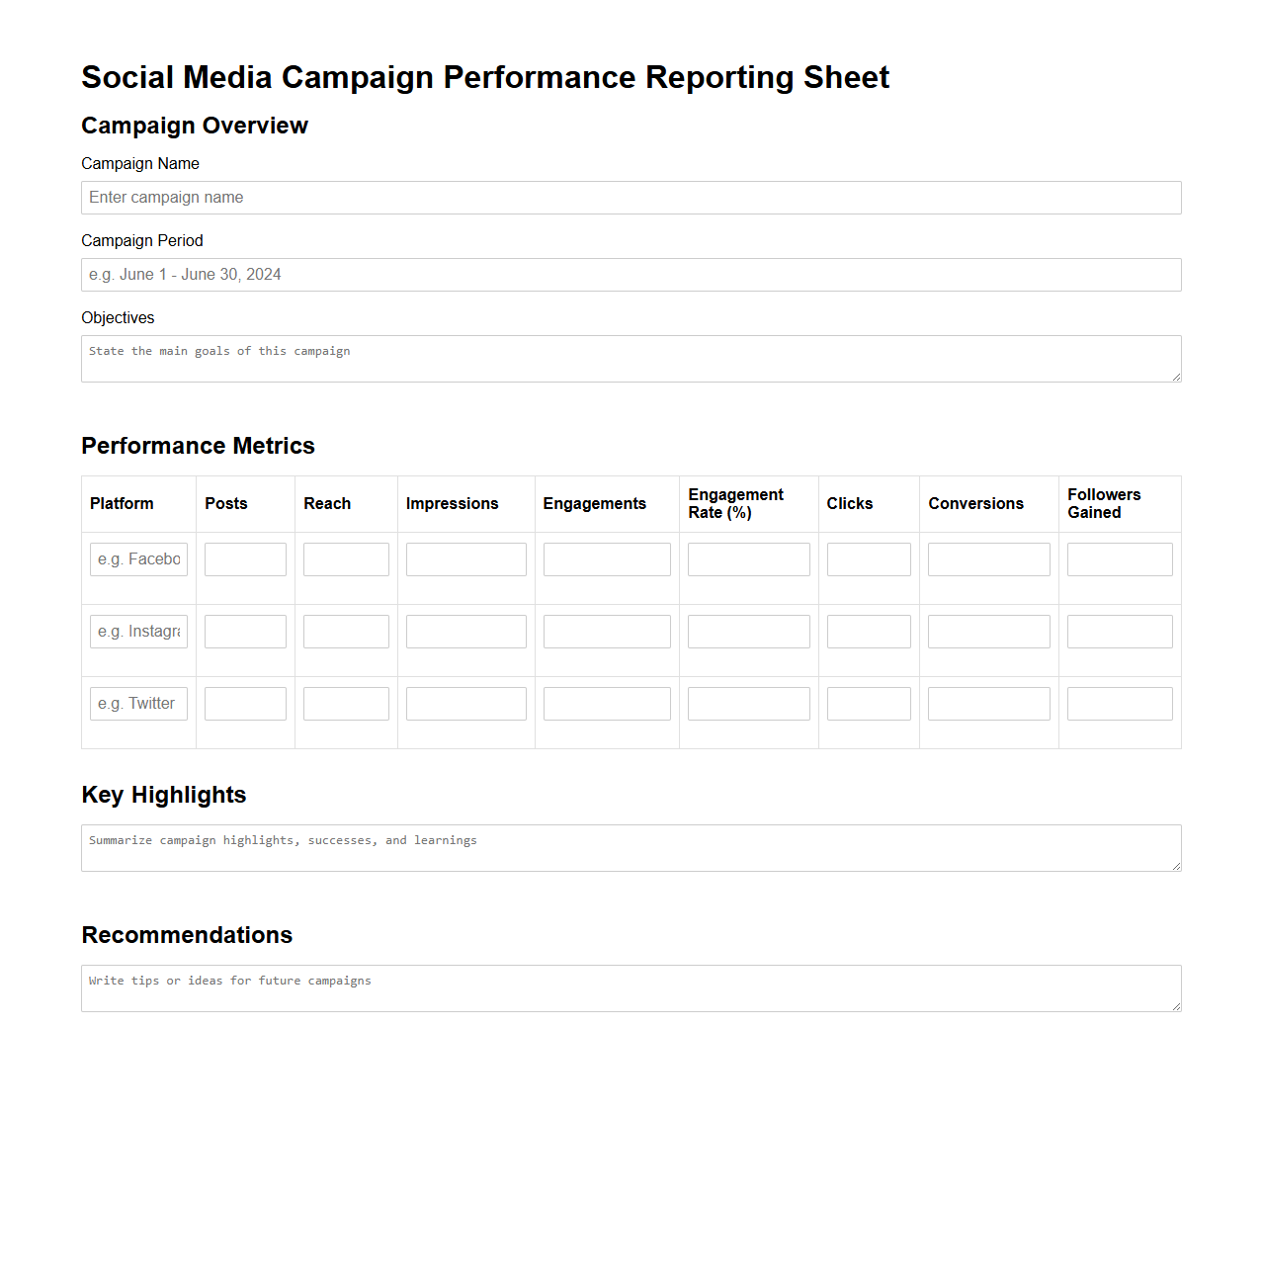This screenshot has height=1285, width=1263.
Task: Click the Clicks input for the Facebook row
Action: tap(868, 558)
